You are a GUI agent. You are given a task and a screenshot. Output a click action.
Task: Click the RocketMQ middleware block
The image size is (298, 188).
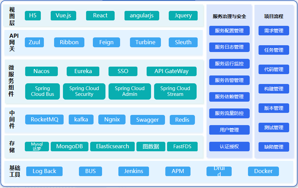coord(45,119)
